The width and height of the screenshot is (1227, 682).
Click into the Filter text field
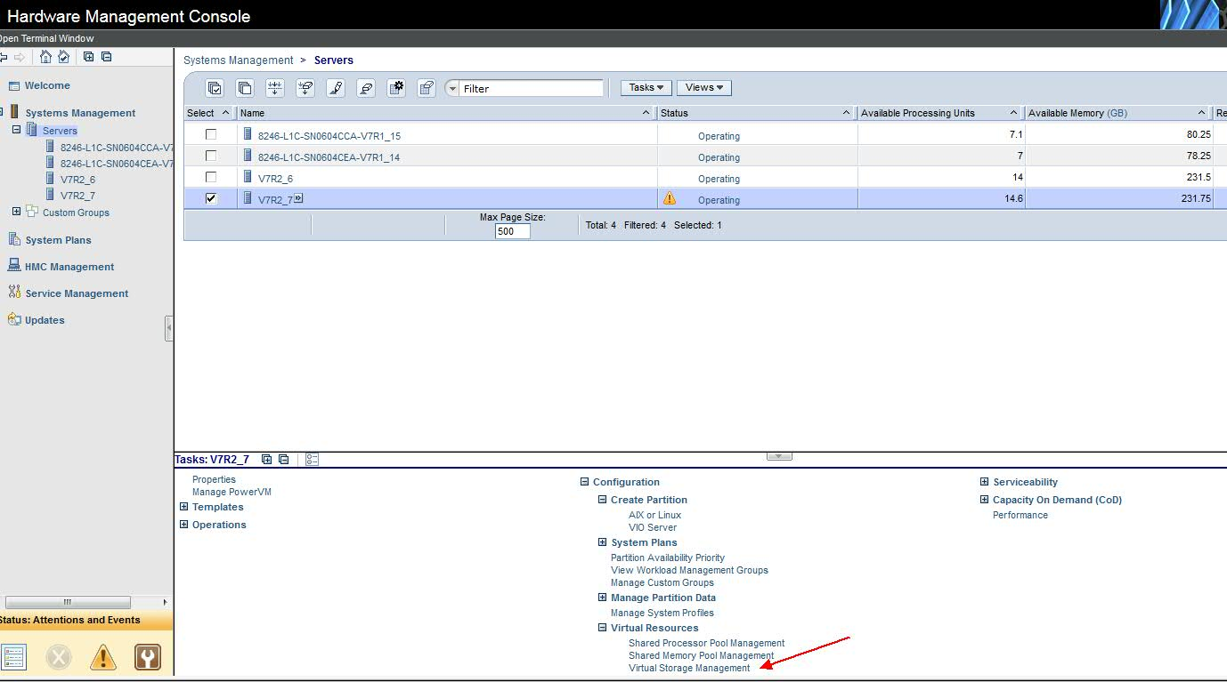(532, 88)
